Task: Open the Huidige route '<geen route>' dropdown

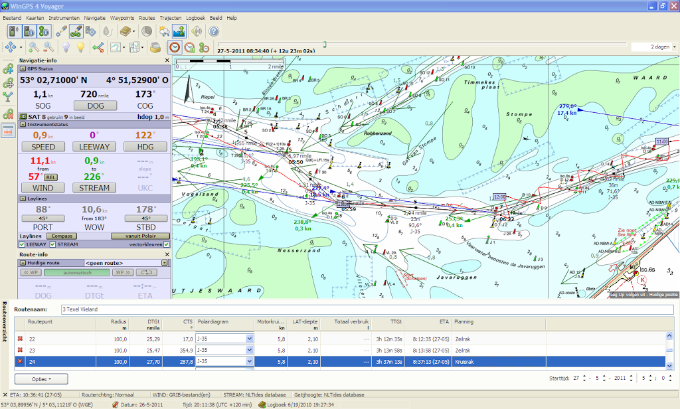Action: tap(165, 263)
